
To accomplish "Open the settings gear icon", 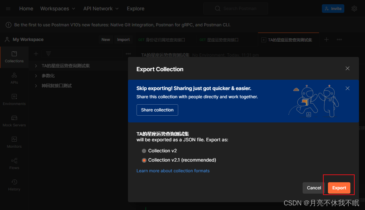I will (354, 9).
